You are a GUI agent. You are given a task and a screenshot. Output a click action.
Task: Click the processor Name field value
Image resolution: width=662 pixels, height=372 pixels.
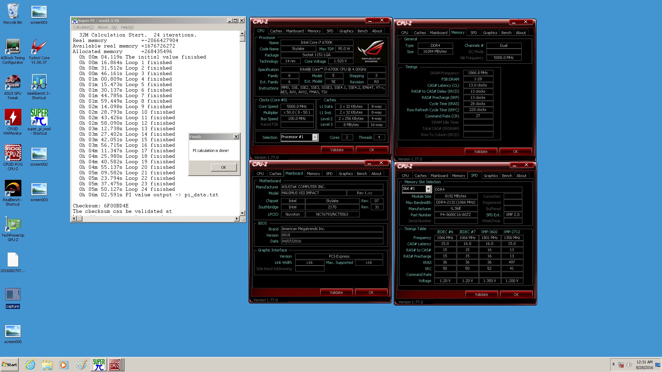click(317, 43)
